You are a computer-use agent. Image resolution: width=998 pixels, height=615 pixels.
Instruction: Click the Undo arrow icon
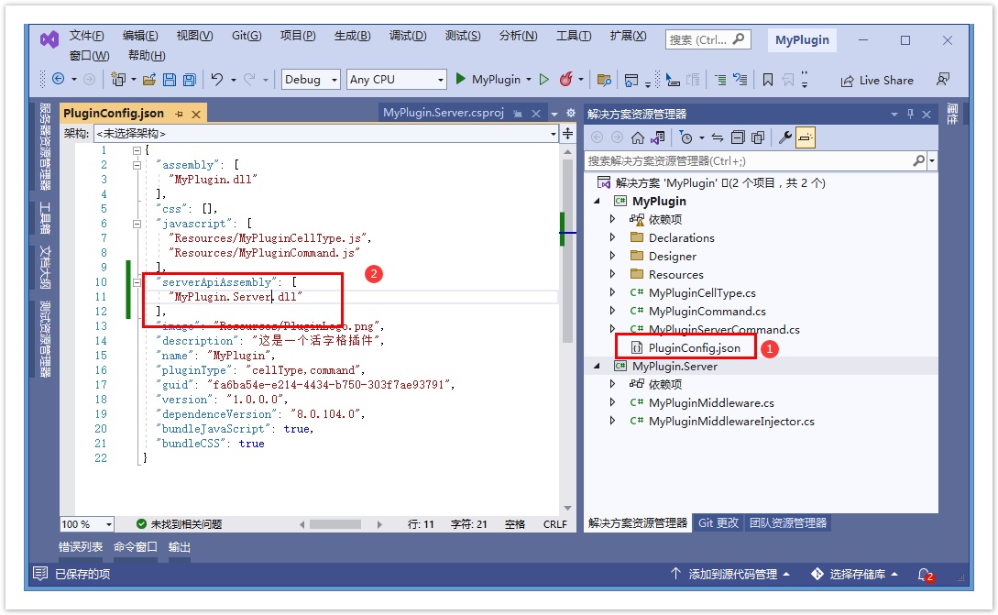click(217, 80)
